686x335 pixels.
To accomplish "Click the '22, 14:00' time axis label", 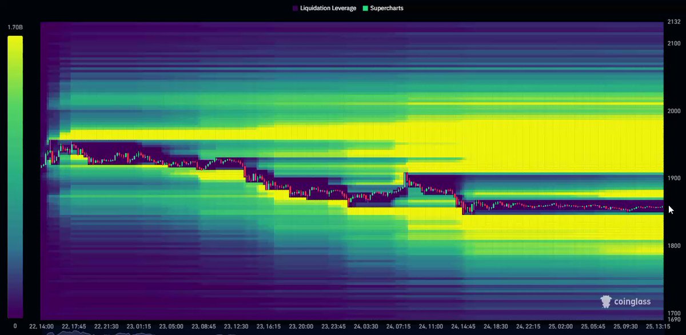I will [x=41, y=326].
